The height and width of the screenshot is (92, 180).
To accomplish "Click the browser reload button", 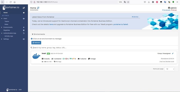I will coord(10,2).
